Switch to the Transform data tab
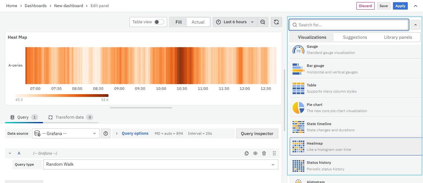 pos(70,117)
